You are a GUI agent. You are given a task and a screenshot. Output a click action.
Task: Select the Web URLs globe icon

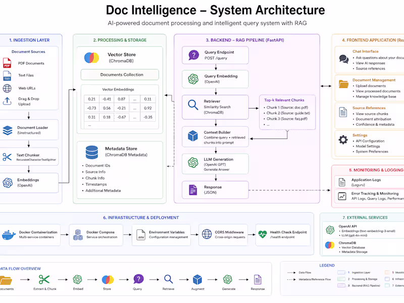[7, 88]
